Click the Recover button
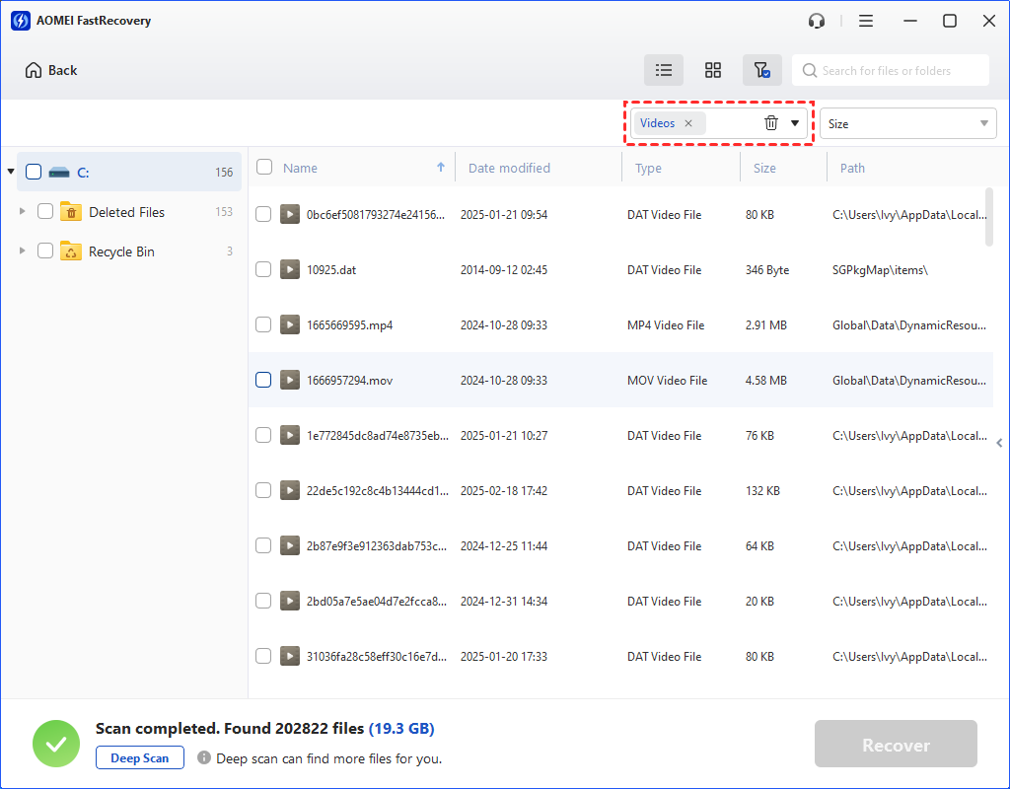Image resolution: width=1010 pixels, height=789 pixels. point(896,745)
